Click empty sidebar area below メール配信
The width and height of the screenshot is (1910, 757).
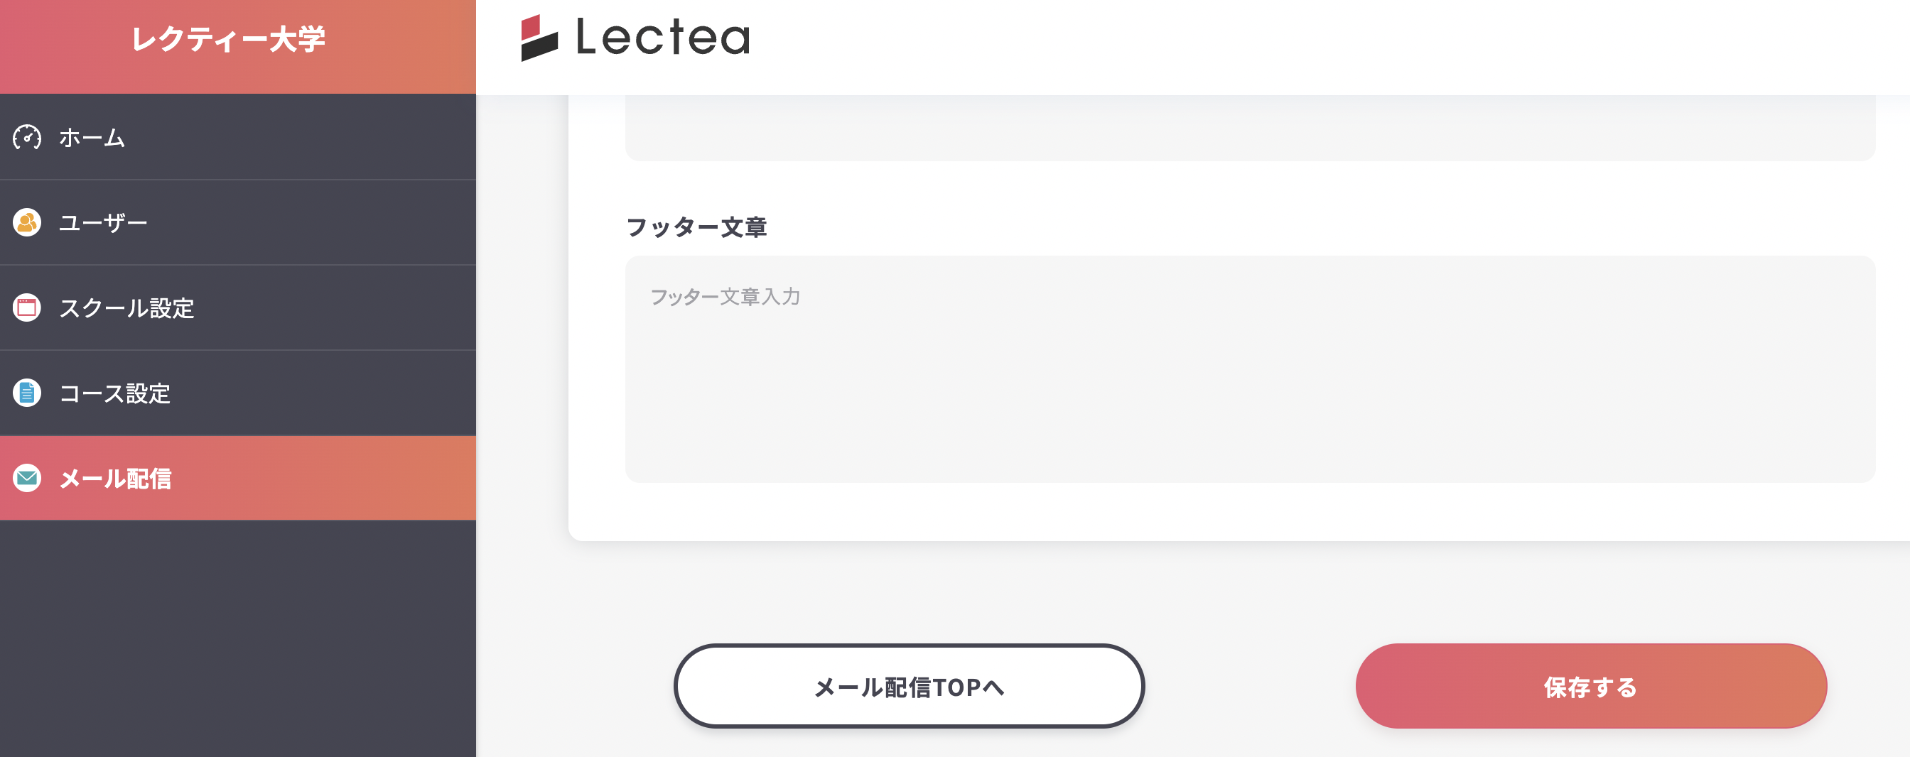[x=237, y=637]
